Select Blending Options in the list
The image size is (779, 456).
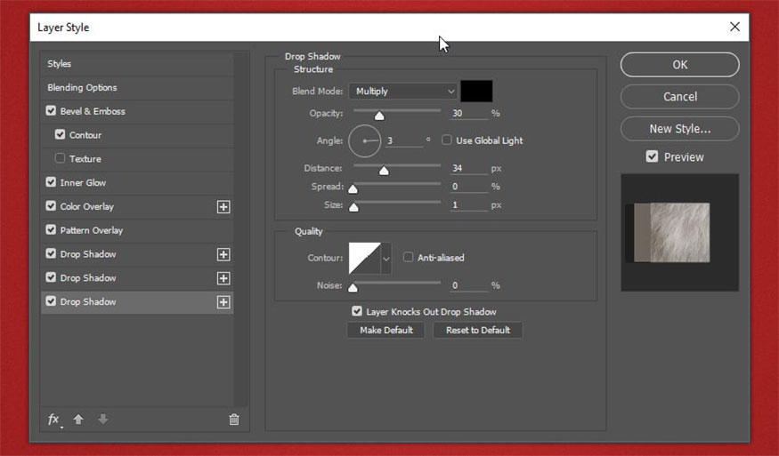(83, 88)
